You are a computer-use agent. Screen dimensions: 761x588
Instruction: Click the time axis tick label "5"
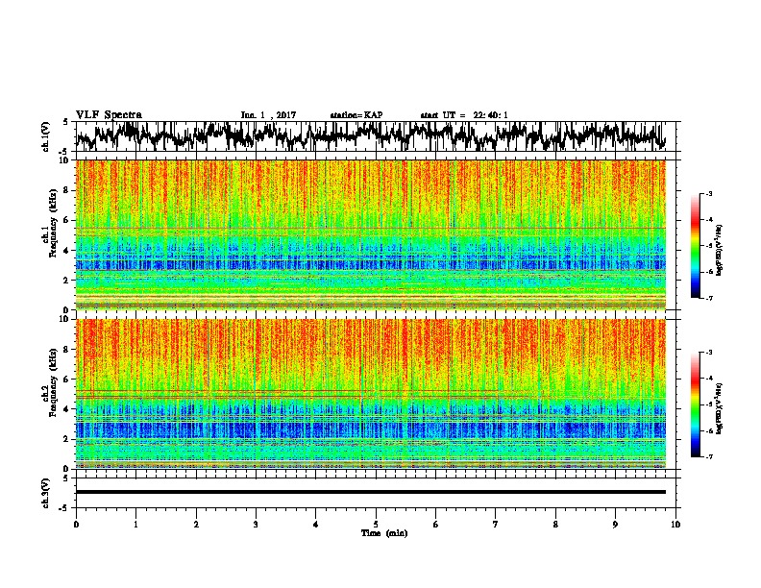click(376, 525)
